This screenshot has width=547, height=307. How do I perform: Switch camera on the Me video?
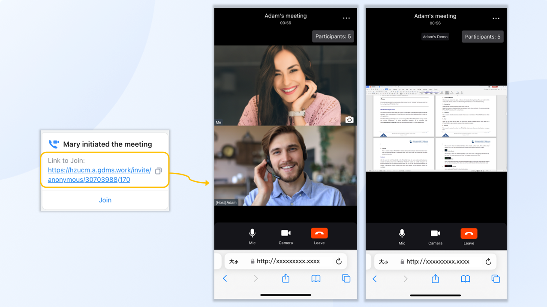pos(349,120)
